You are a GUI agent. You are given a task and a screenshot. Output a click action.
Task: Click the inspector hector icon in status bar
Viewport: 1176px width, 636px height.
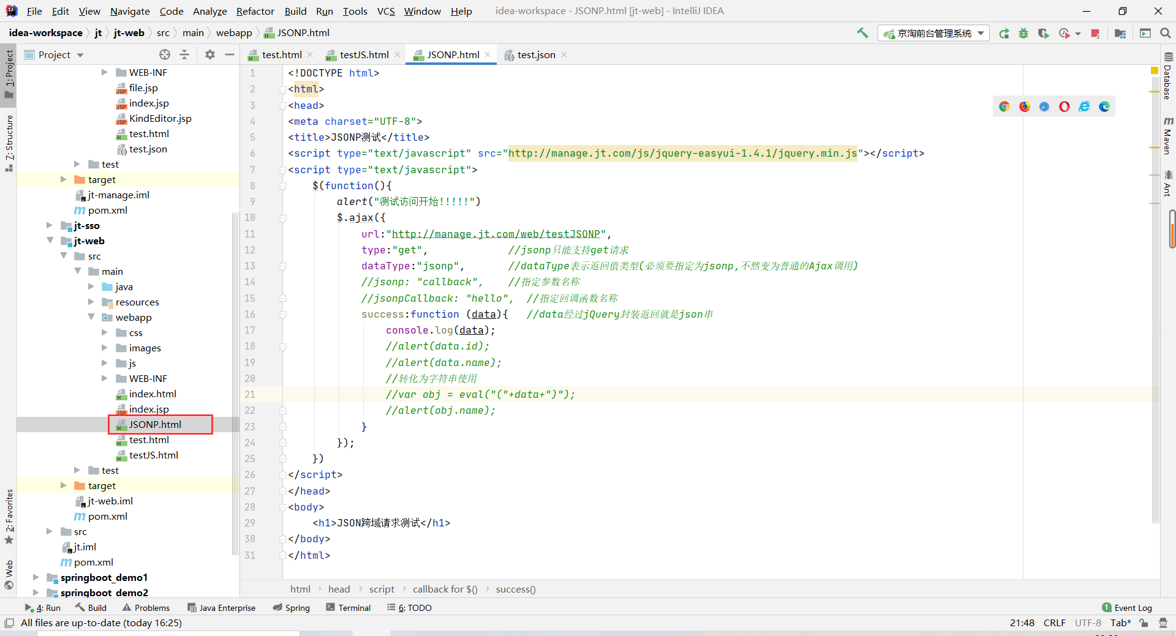coord(1163,623)
